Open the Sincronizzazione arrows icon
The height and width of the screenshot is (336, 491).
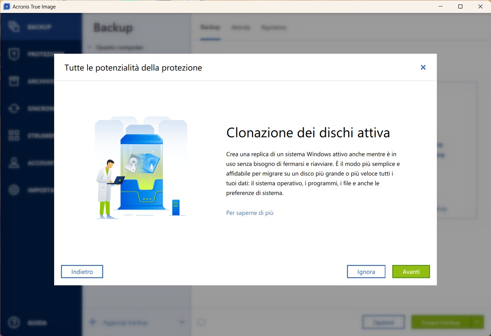[14, 108]
